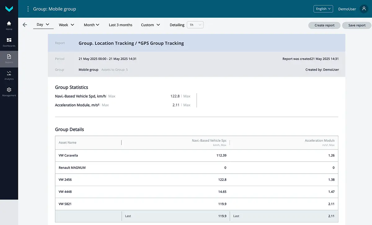Sort by the Asset Name column header
Screen dimensions: 372x225
[68, 143]
